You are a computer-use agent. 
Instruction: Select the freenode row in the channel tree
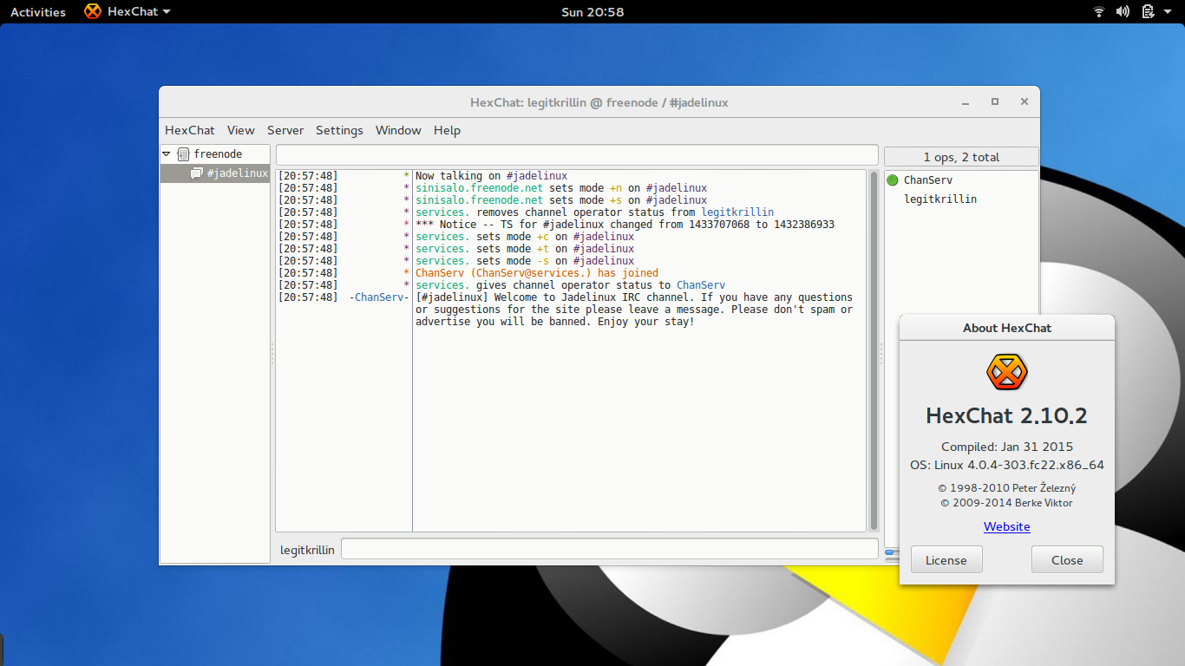pos(215,154)
